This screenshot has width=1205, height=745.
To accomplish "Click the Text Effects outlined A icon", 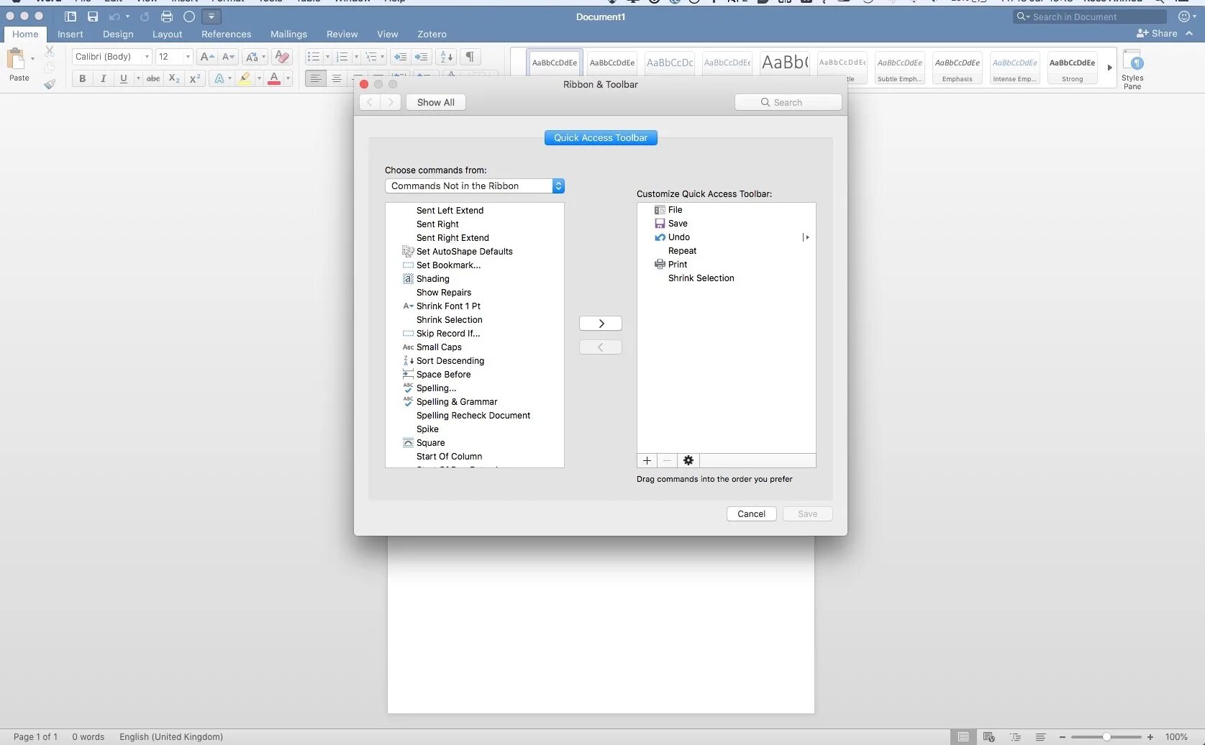I will (219, 78).
